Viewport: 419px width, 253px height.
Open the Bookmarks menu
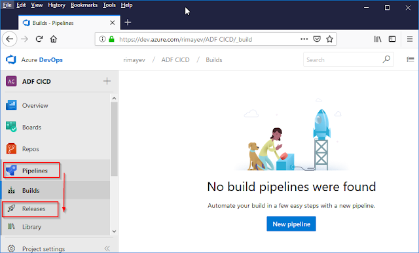[84, 5]
